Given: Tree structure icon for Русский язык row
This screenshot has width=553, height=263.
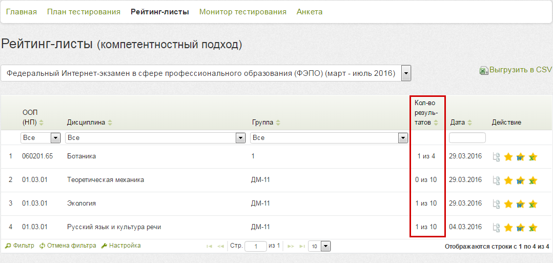Looking at the screenshot, I should [x=497, y=228].
